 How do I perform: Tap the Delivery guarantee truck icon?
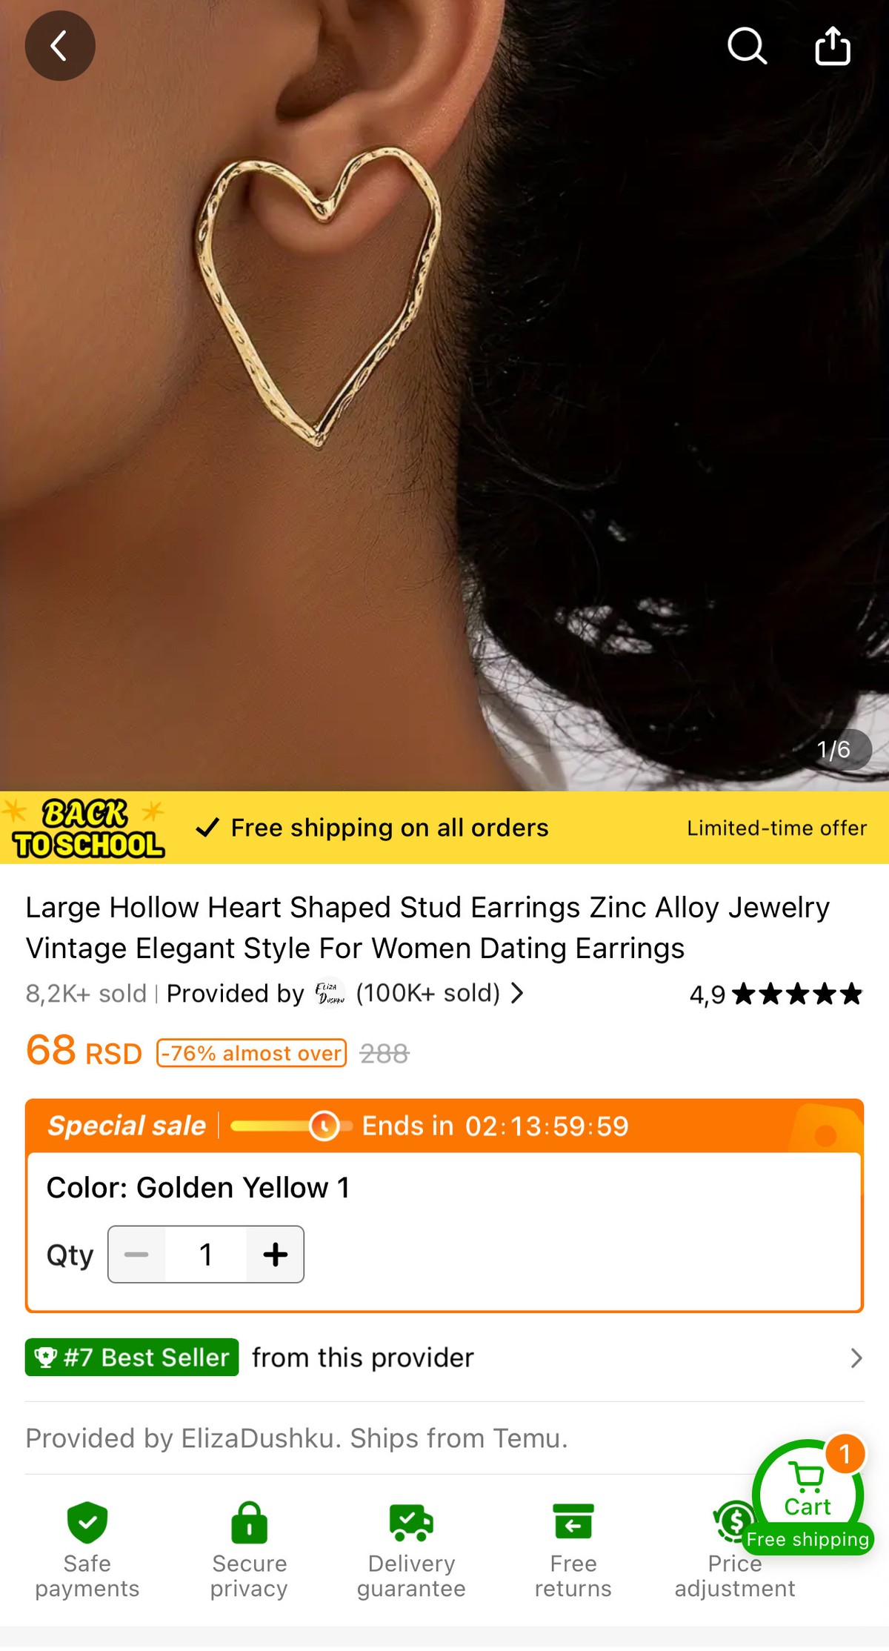(411, 1522)
